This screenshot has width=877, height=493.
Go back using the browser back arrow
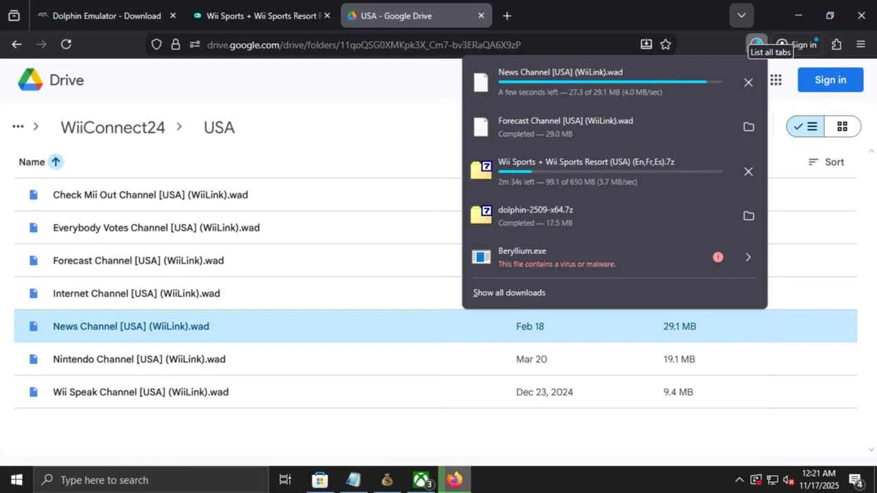click(x=17, y=45)
